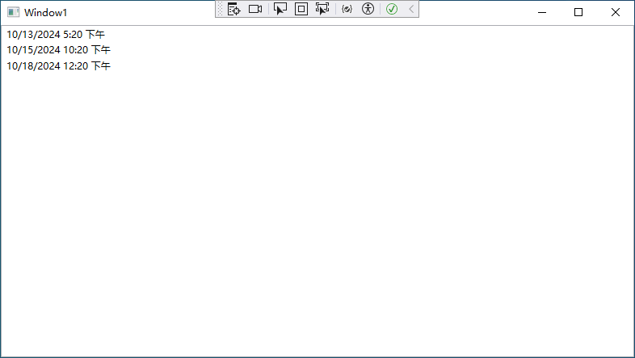Screen dimensions: 635x358
Task: Open Go to Live Visual Tree
Action: [233, 9]
